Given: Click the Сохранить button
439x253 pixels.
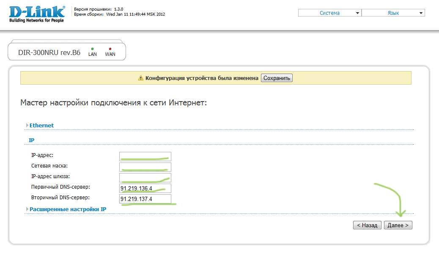Looking at the screenshot, I should point(277,78).
